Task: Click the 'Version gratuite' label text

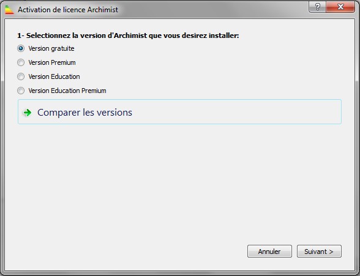Action: [x=51, y=48]
